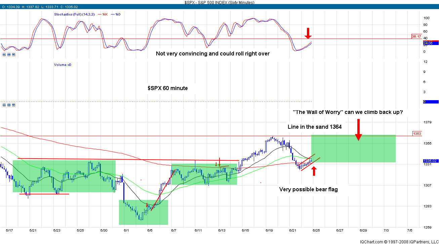Click the Volume x0 panel label

63,65
